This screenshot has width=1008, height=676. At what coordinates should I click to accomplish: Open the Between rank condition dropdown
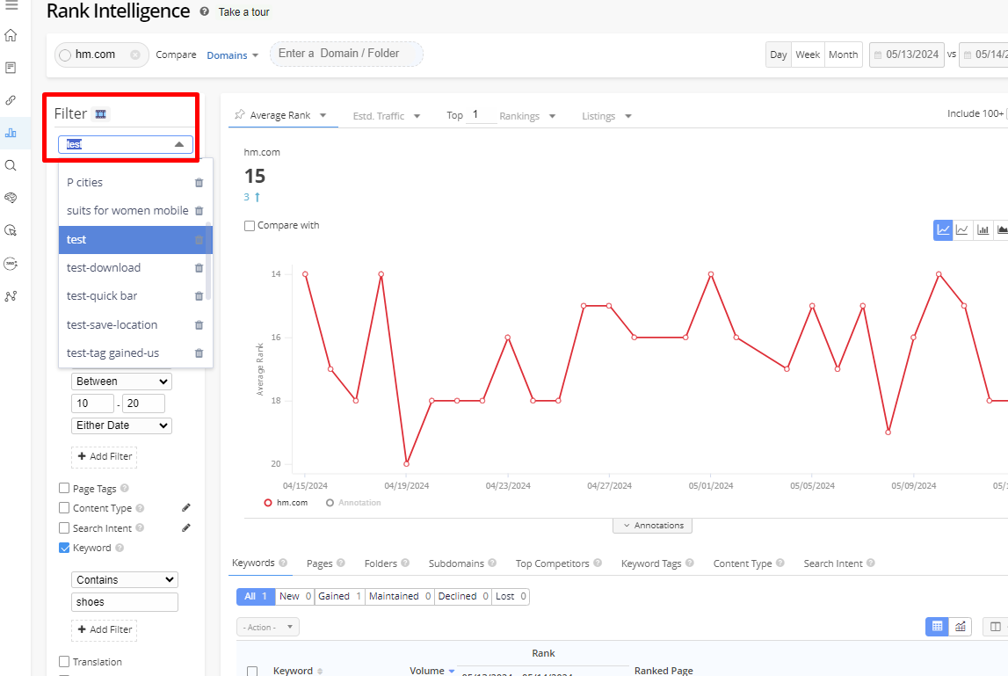(121, 382)
